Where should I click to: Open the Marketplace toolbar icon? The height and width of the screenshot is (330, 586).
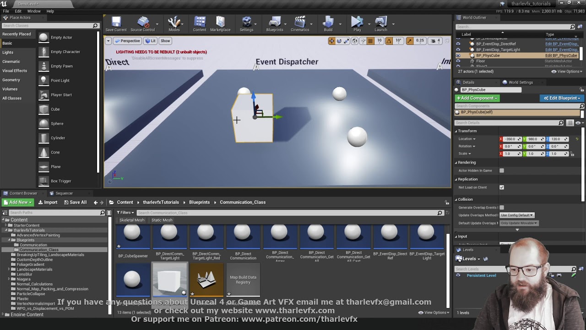tap(220, 24)
